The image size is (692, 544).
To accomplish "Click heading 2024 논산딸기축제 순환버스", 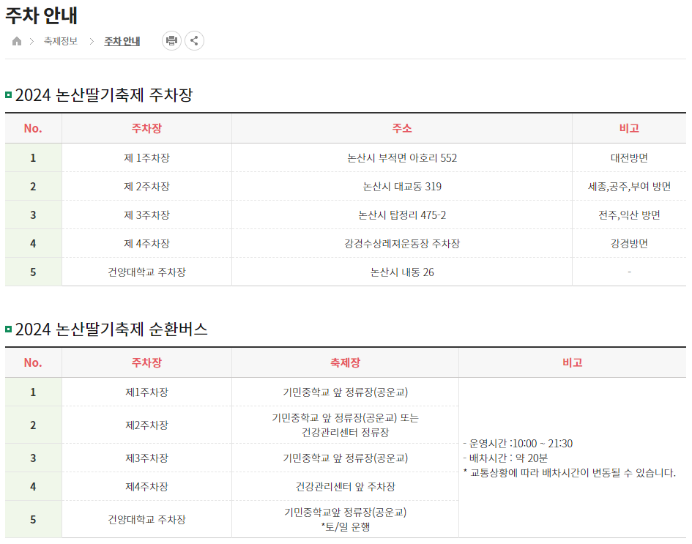I will 111,329.
